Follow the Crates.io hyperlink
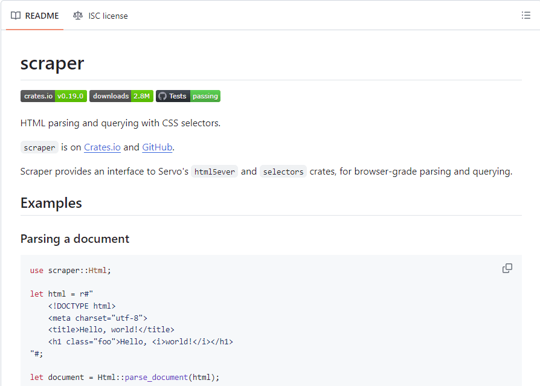 [x=102, y=147]
